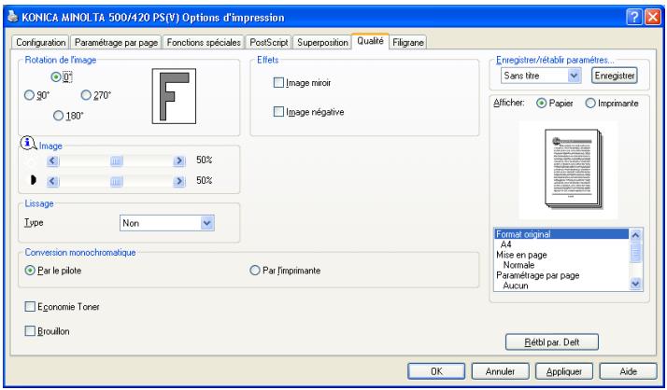
Task: Open Paramétrage par page tab
Action: click(116, 43)
